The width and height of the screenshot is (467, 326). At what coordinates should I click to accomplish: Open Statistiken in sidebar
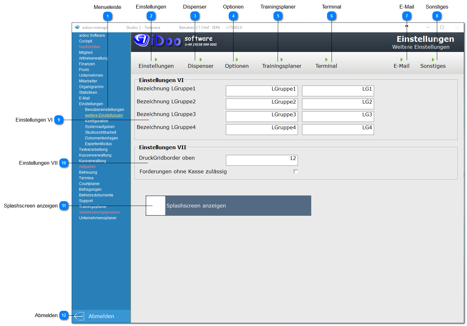[88, 93]
